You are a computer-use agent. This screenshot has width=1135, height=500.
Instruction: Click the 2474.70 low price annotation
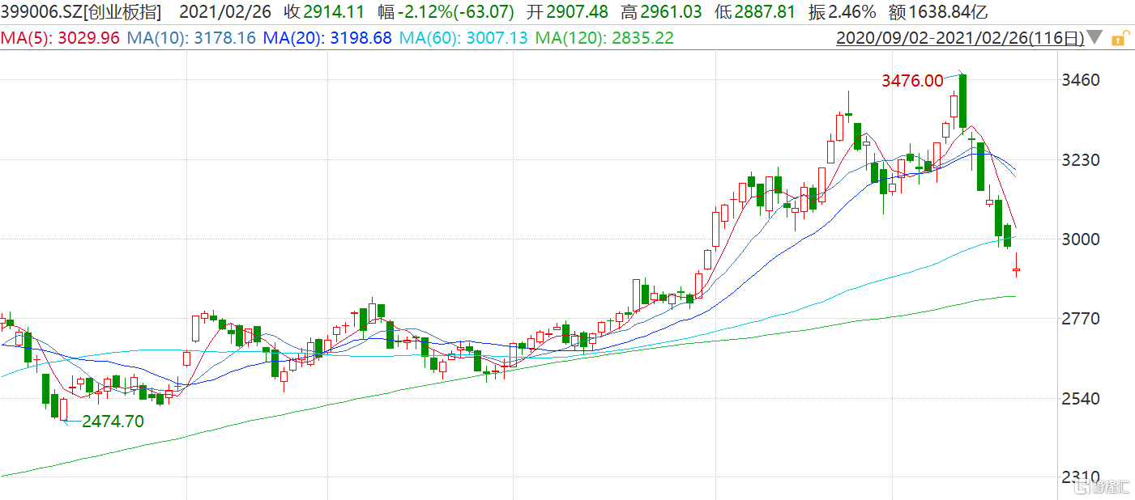pos(113,421)
